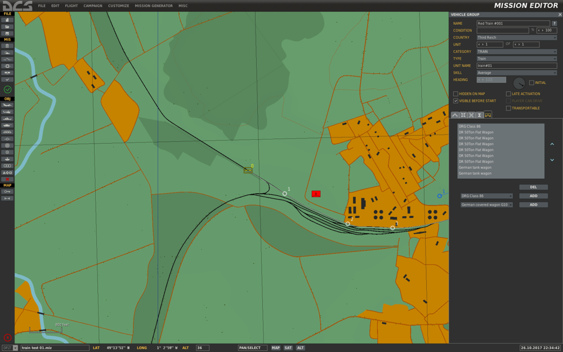Click the Save mission floppy icon

tap(7, 33)
